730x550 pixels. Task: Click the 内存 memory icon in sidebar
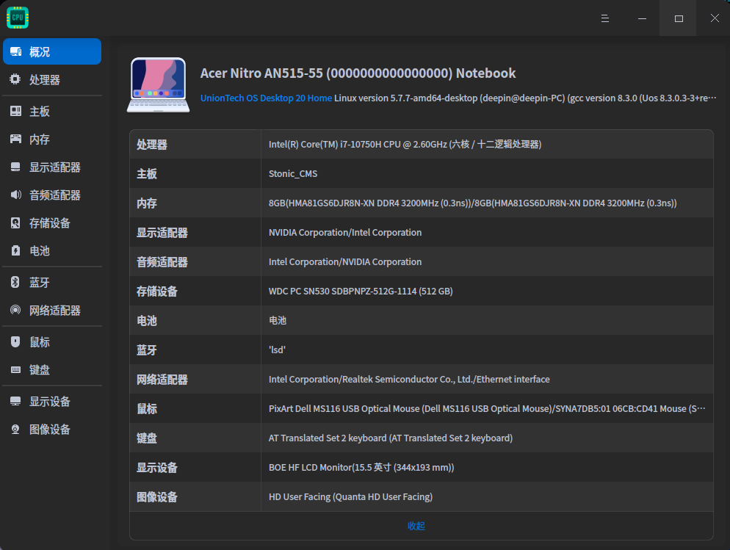tap(16, 139)
